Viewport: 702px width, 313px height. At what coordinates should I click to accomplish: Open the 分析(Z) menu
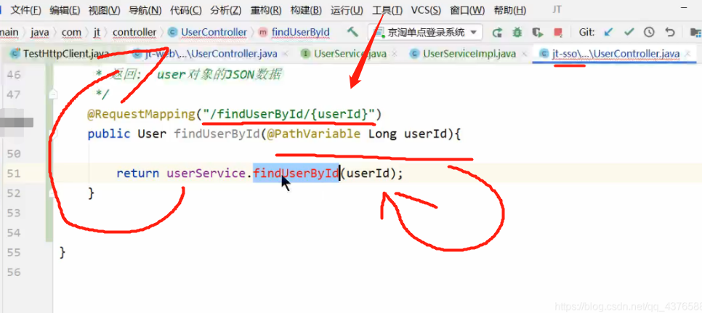225,10
